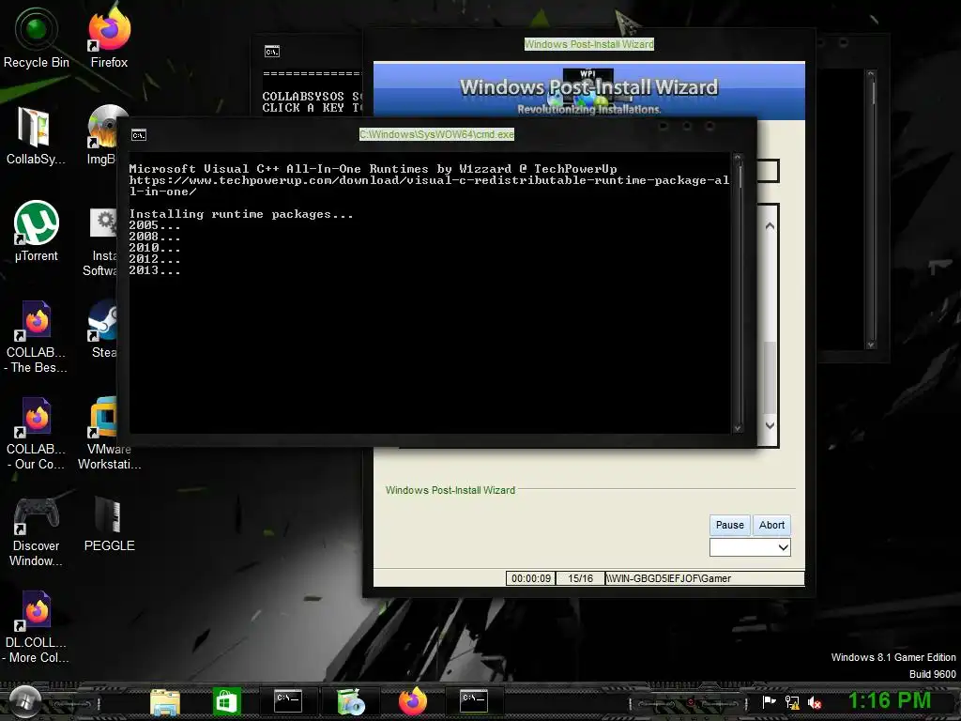961x721 pixels.
Task: Click the wizard list scroll-up chevron
Action: coord(770,226)
